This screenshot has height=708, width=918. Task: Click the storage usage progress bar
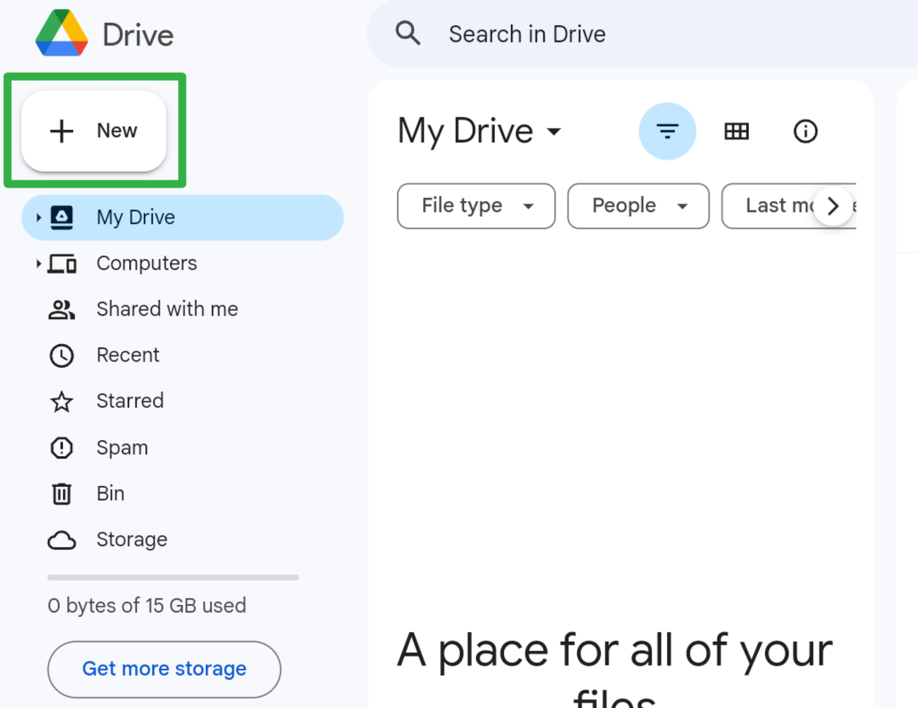tap(173, 578)
